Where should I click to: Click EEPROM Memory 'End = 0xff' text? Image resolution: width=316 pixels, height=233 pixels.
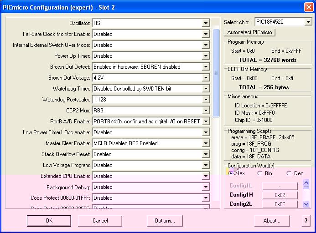pos(282,78)
